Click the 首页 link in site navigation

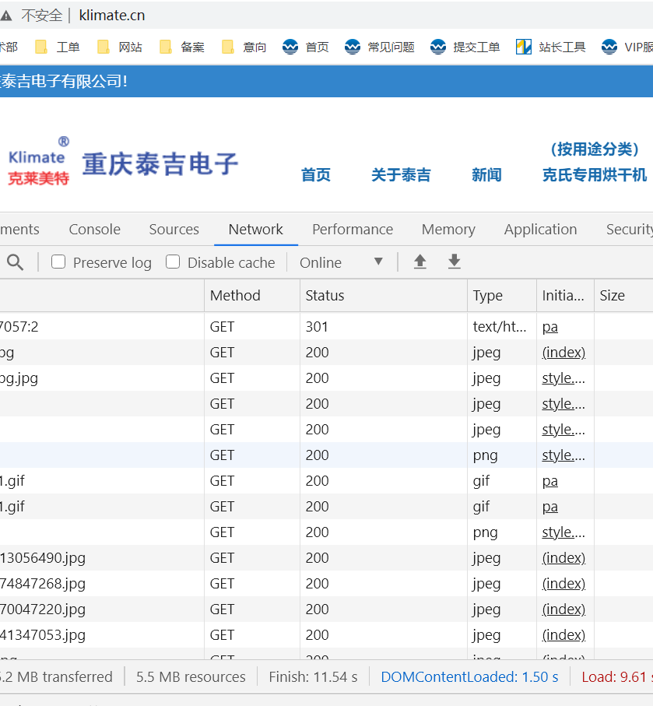coord(316,175)
